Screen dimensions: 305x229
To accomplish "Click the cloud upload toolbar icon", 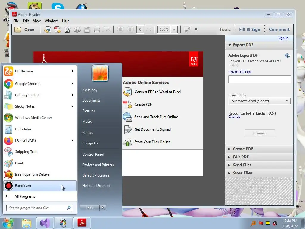I will [x=77, y=30].
